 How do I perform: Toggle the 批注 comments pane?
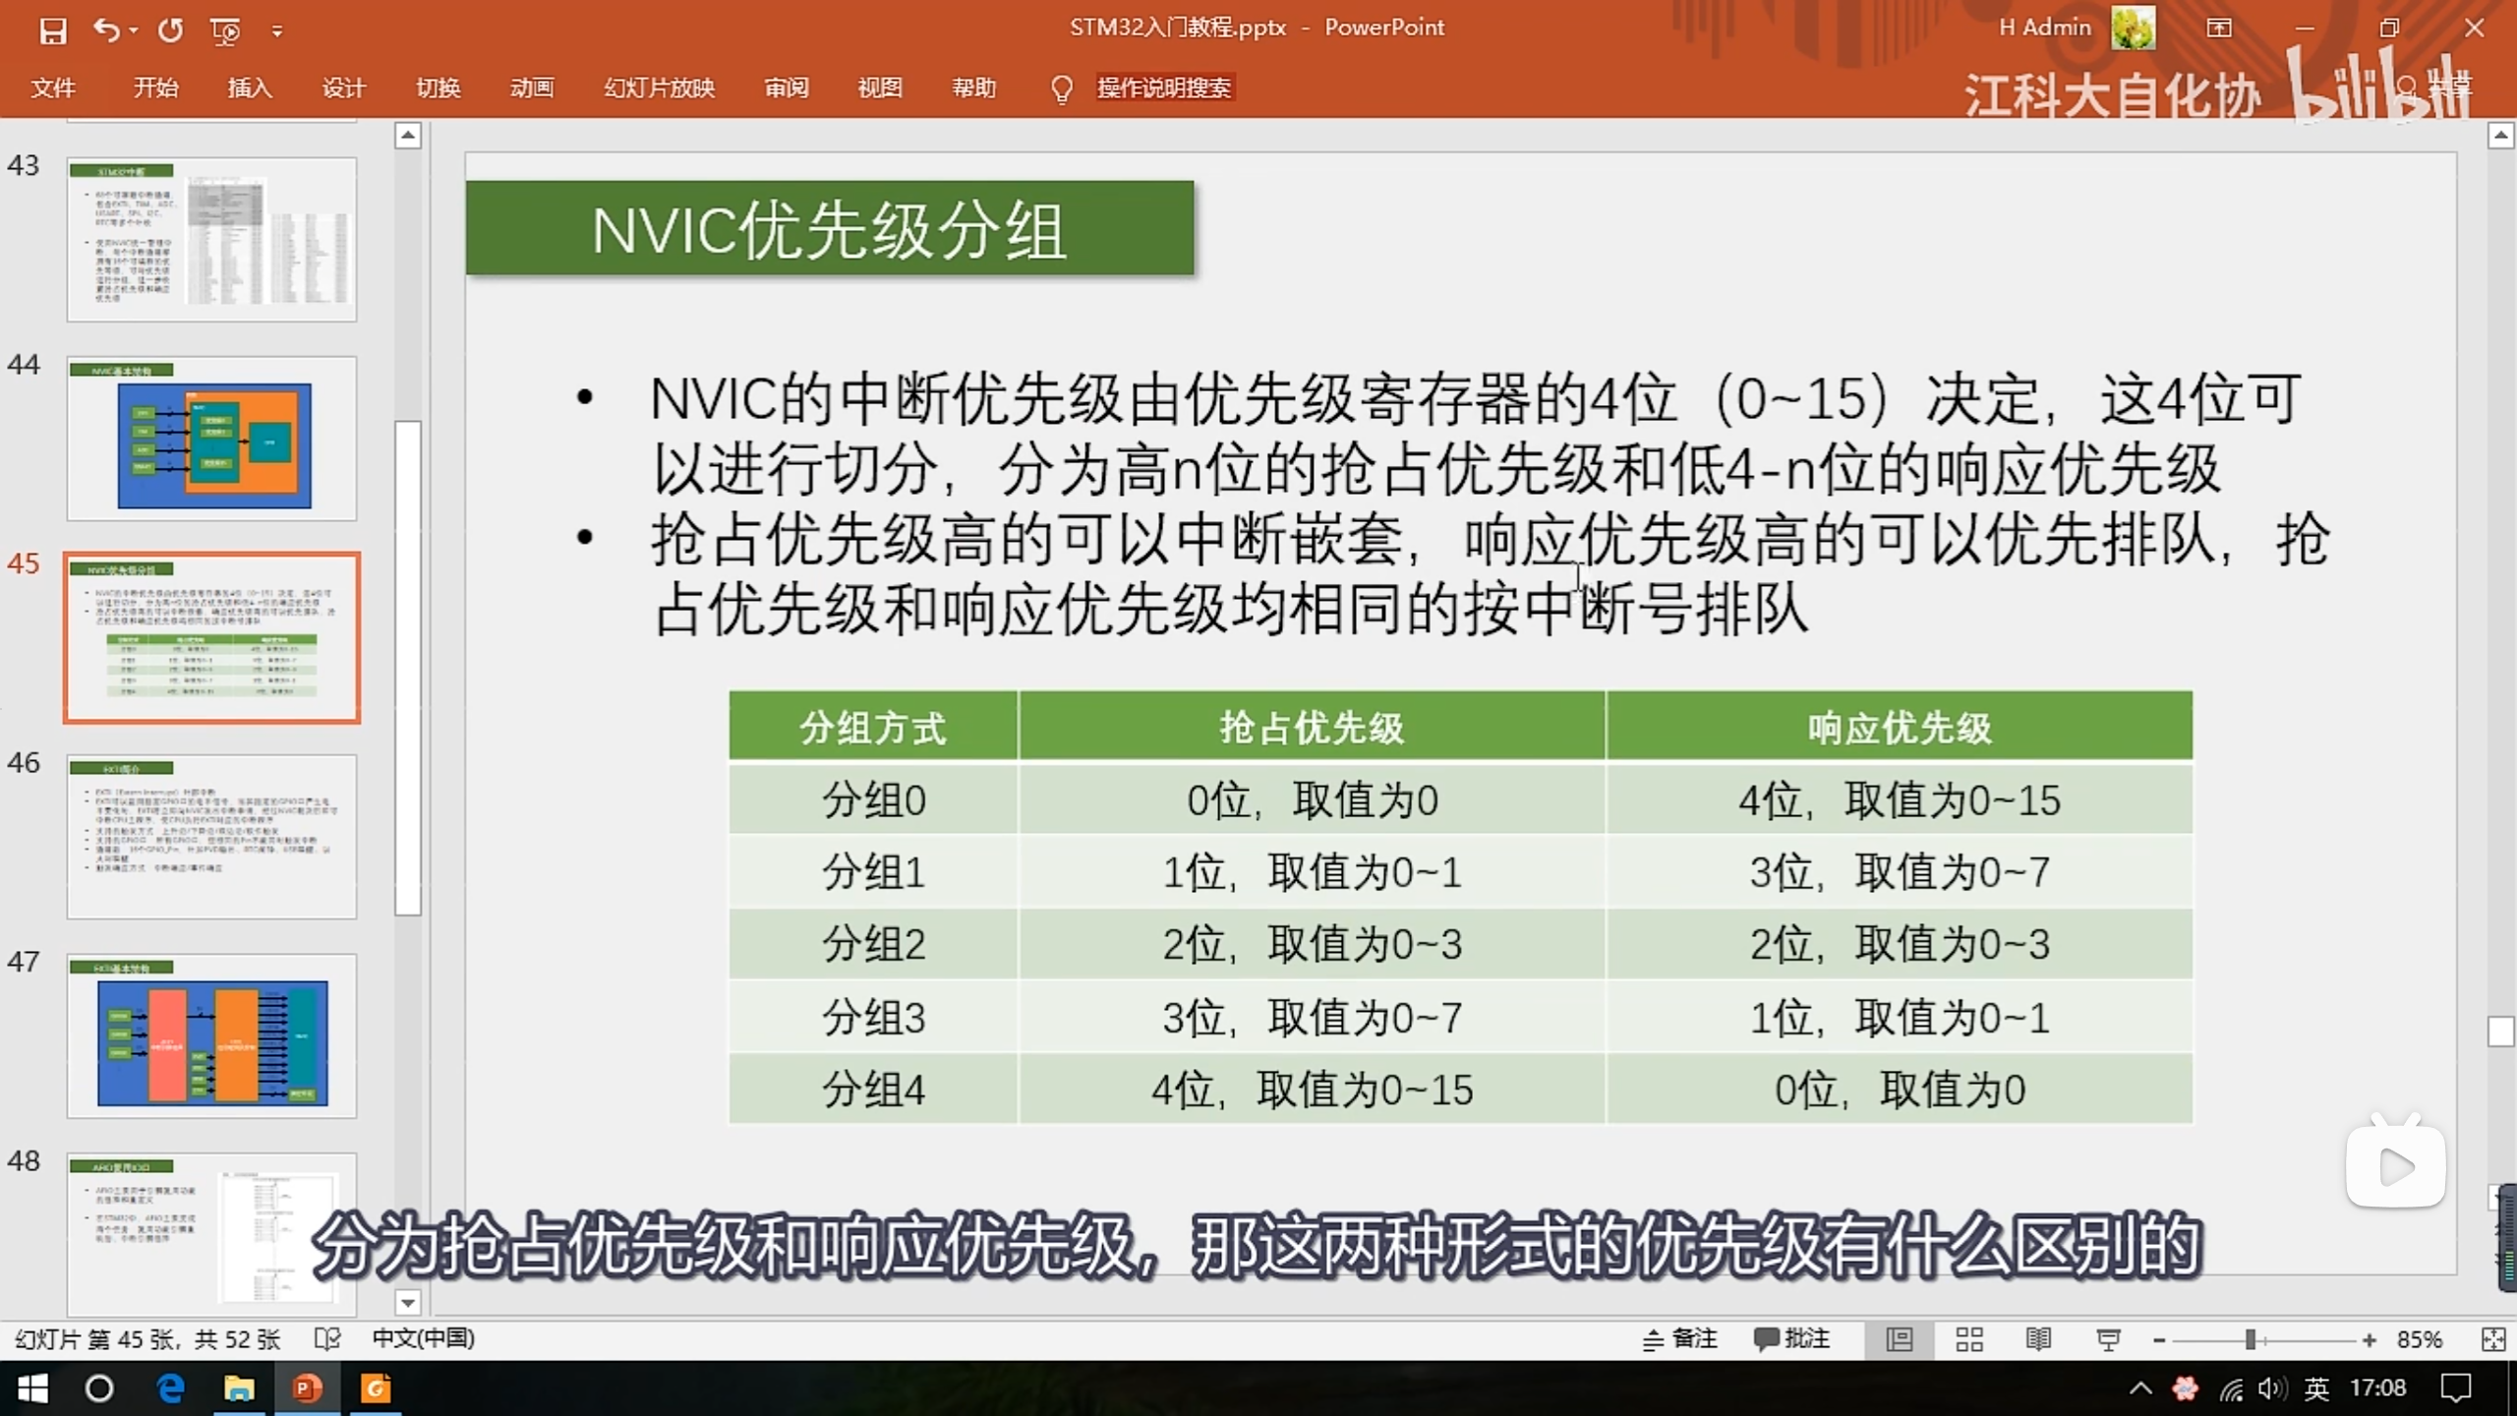click(x=1791, y=1339)
